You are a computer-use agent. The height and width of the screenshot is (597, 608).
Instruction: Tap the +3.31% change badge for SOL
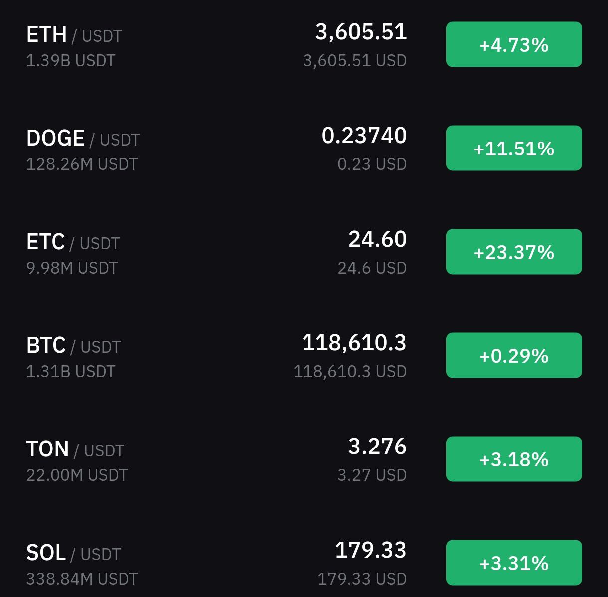[x=514, y=563]
